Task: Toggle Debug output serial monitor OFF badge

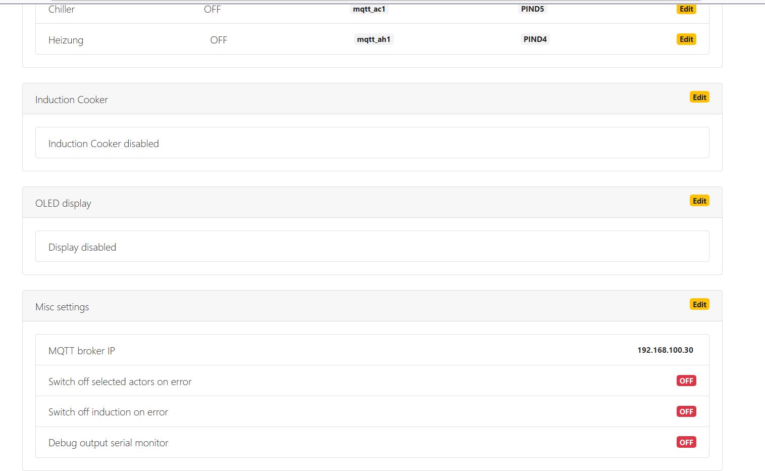Action: pos(686,443)
